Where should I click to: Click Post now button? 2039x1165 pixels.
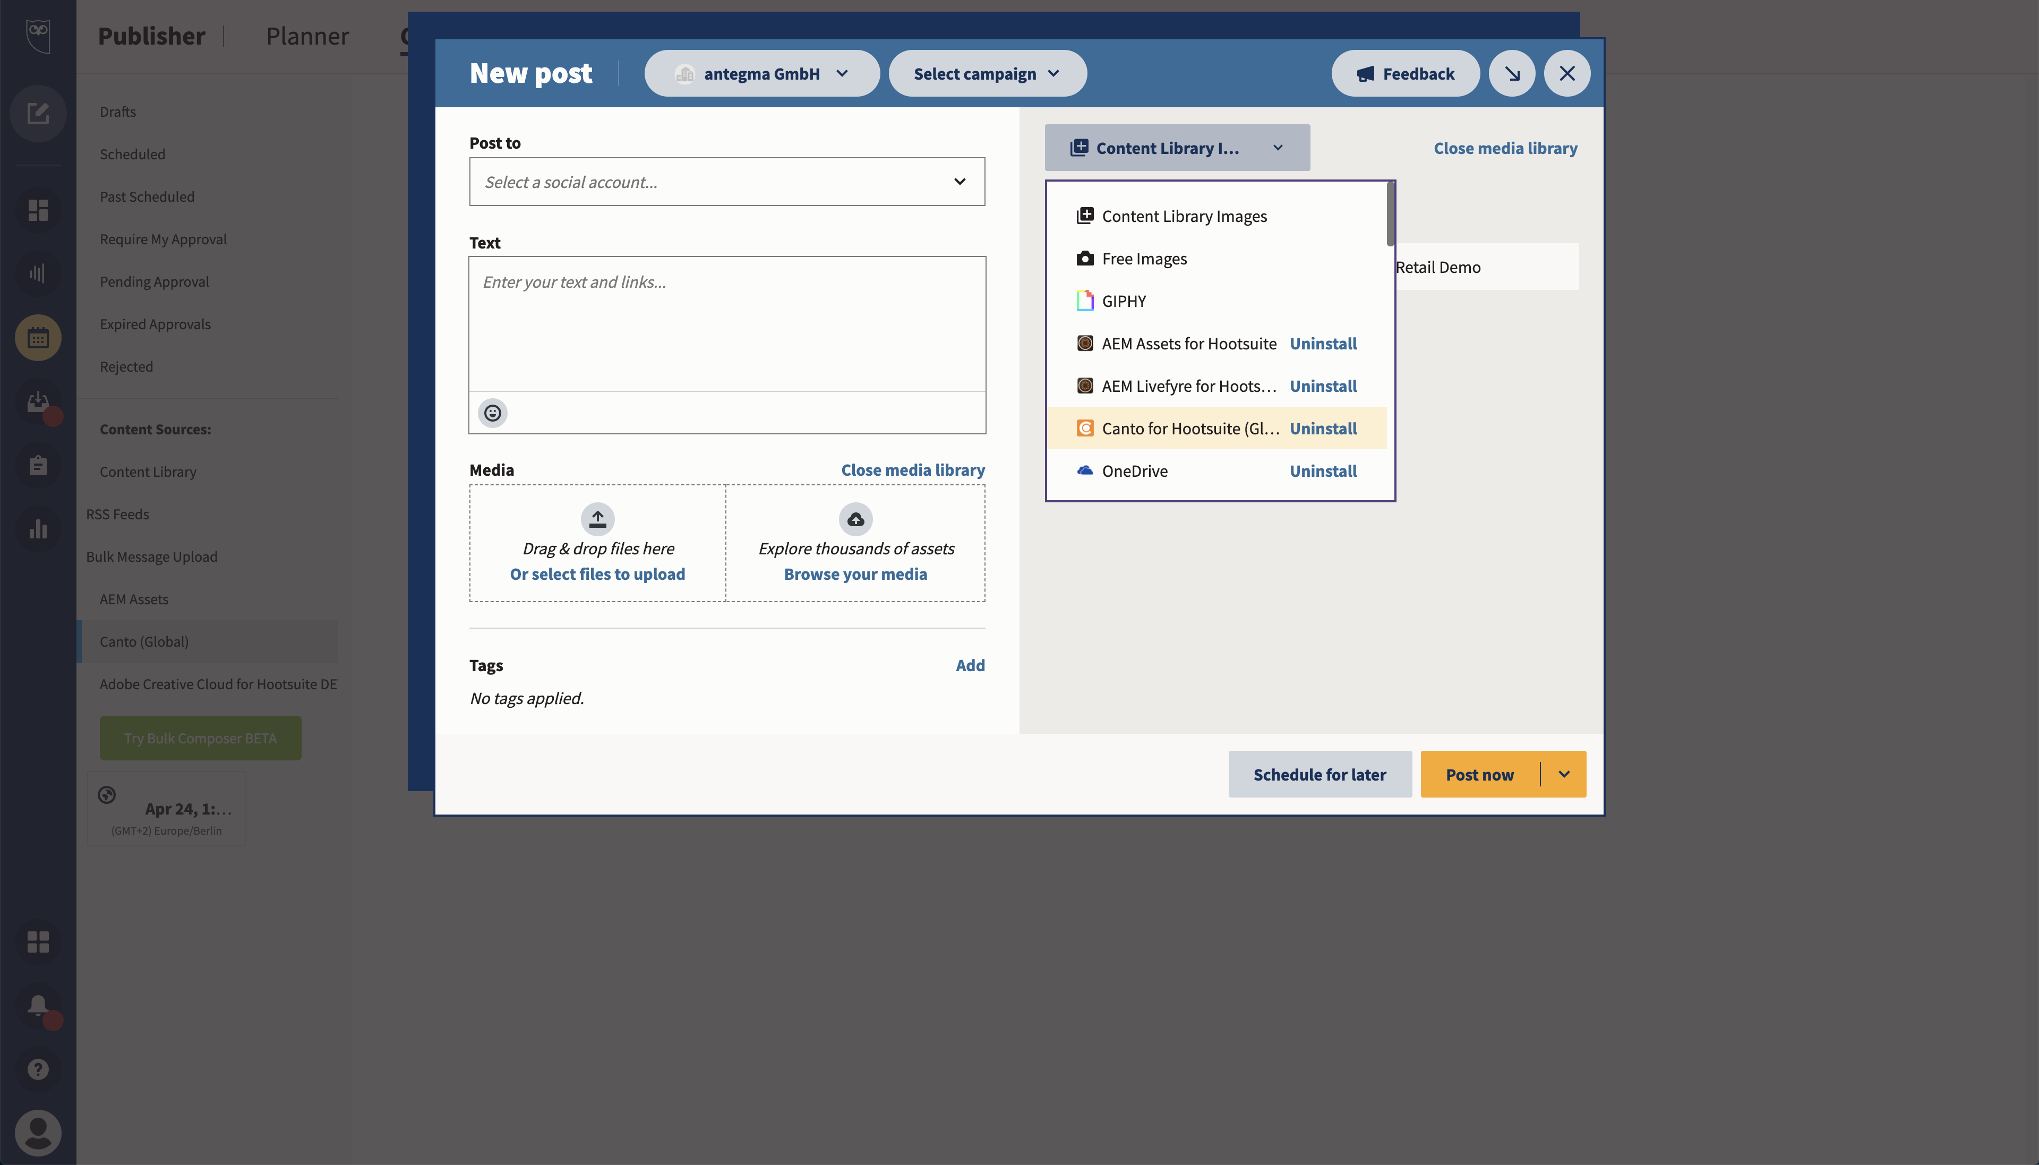1480,775
